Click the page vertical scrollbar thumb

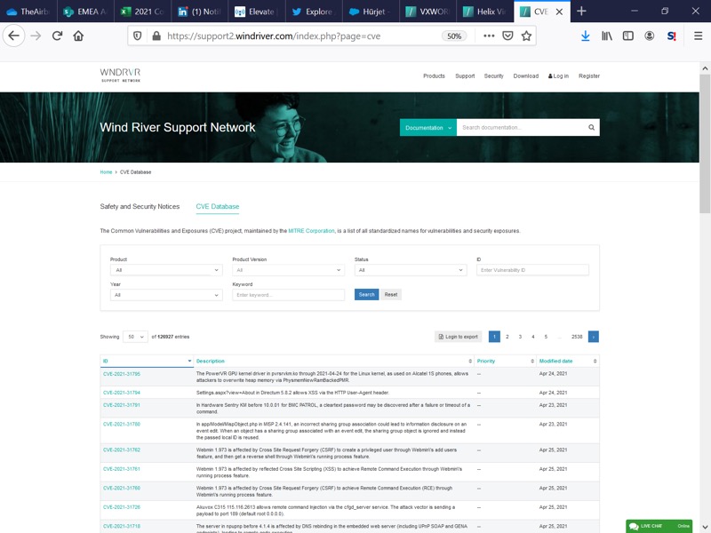point(705,144)
